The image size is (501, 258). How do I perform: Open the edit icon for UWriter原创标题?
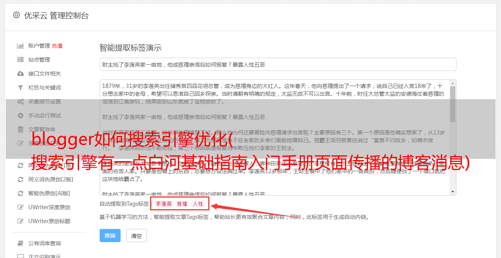tap(21, 221)
